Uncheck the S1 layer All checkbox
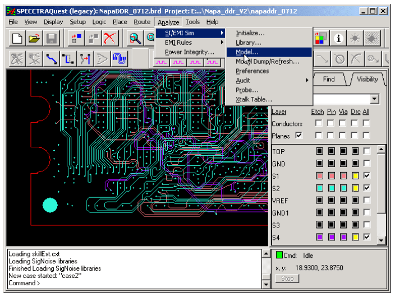 pyautogui.click(x=366, y=175)
